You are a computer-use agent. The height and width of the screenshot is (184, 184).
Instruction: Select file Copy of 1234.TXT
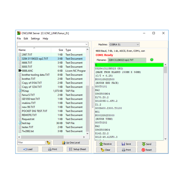pos(52,87)
